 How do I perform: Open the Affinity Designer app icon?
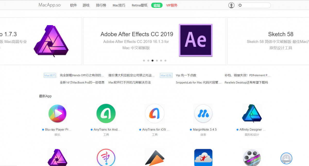pos(252,113)
